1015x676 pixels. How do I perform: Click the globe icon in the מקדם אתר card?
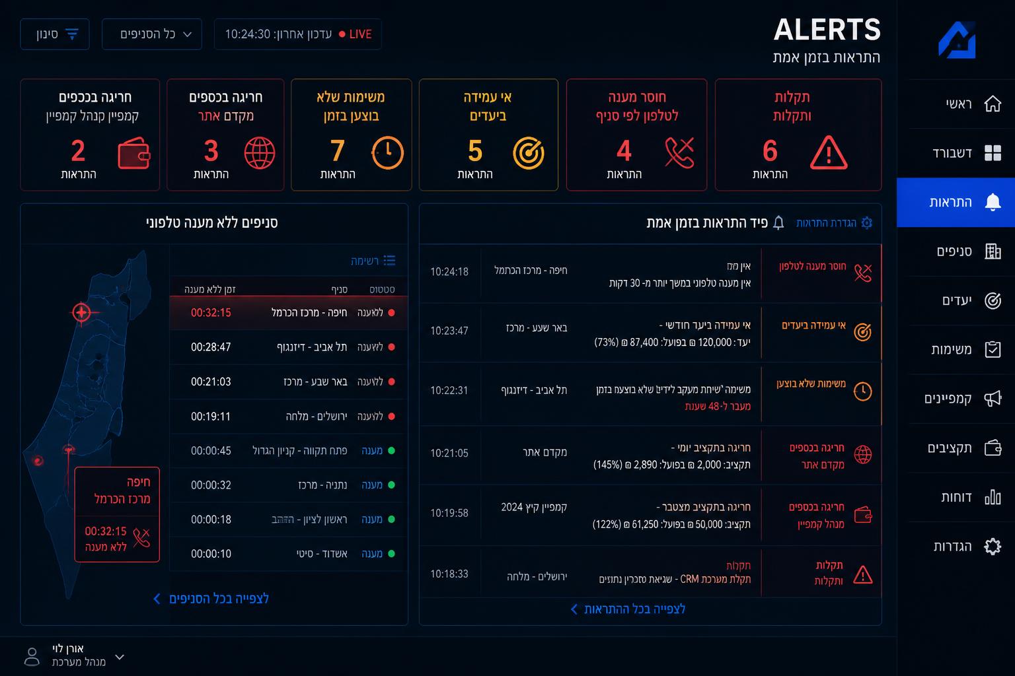260,152
